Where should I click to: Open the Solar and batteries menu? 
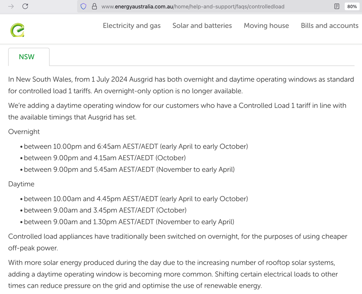tap(202, 25)
